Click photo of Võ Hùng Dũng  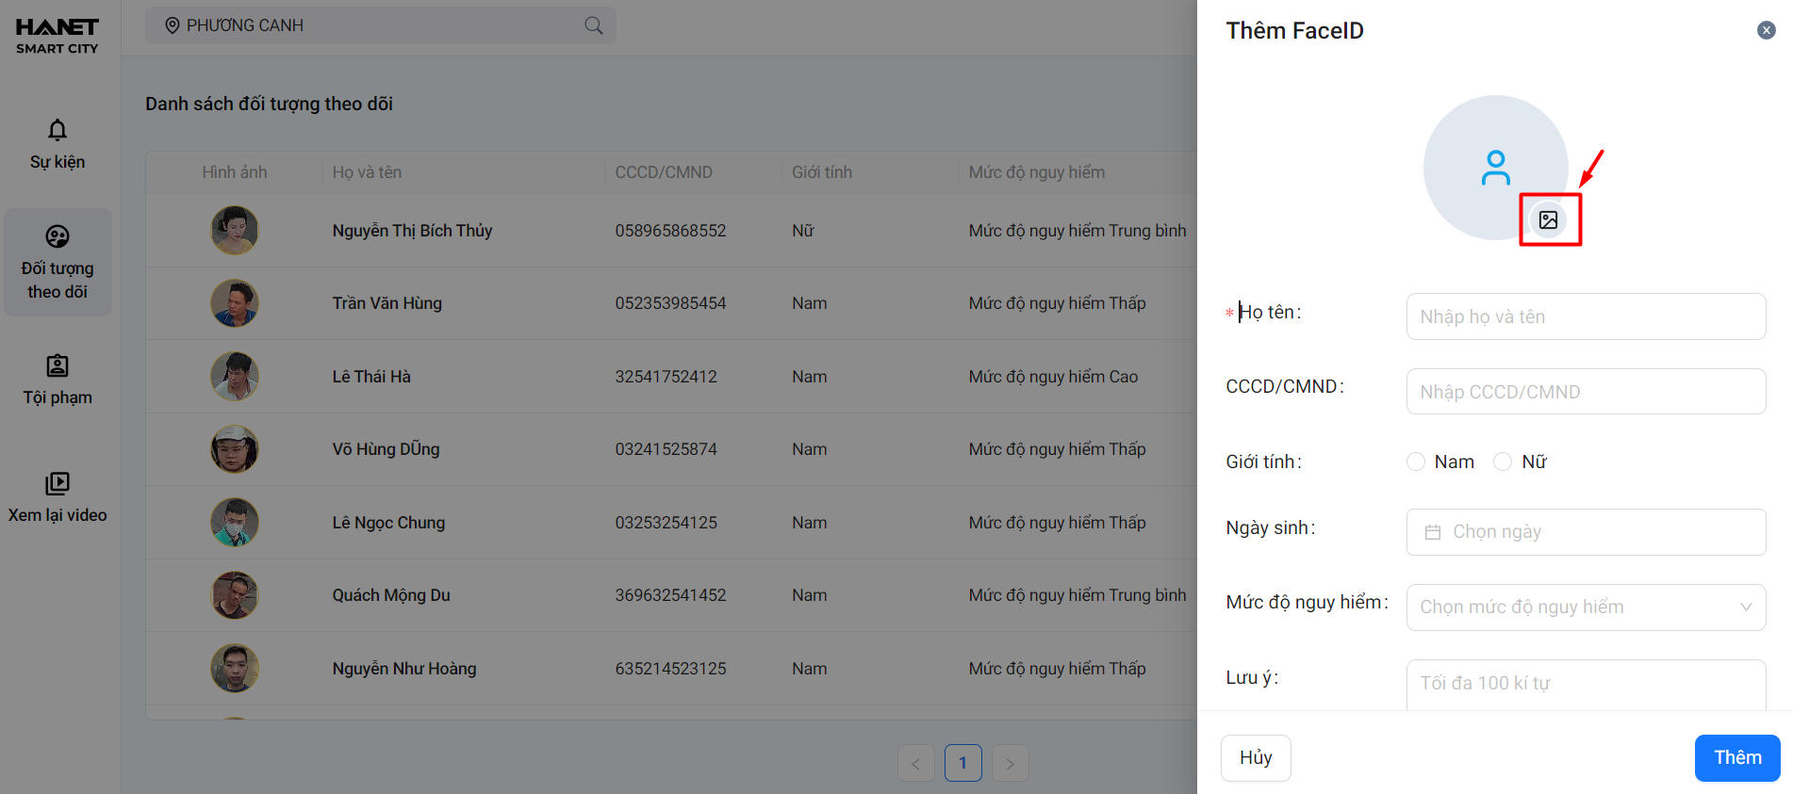tap(234, 449)
